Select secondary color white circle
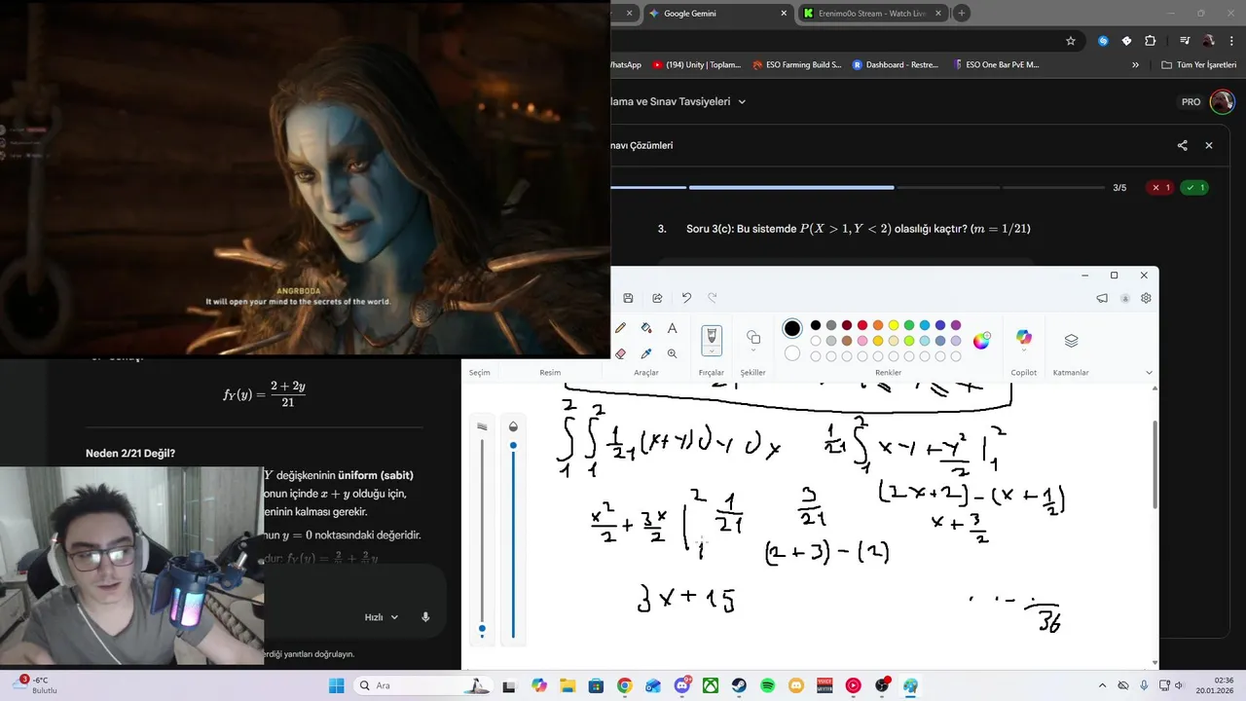Viewport: 1246px width, 701px height. pyautogui.click(x=792, y=353)
